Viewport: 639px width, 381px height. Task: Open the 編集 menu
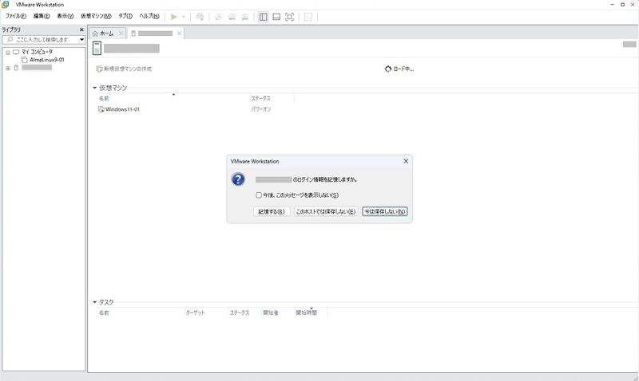pos(42,16)
